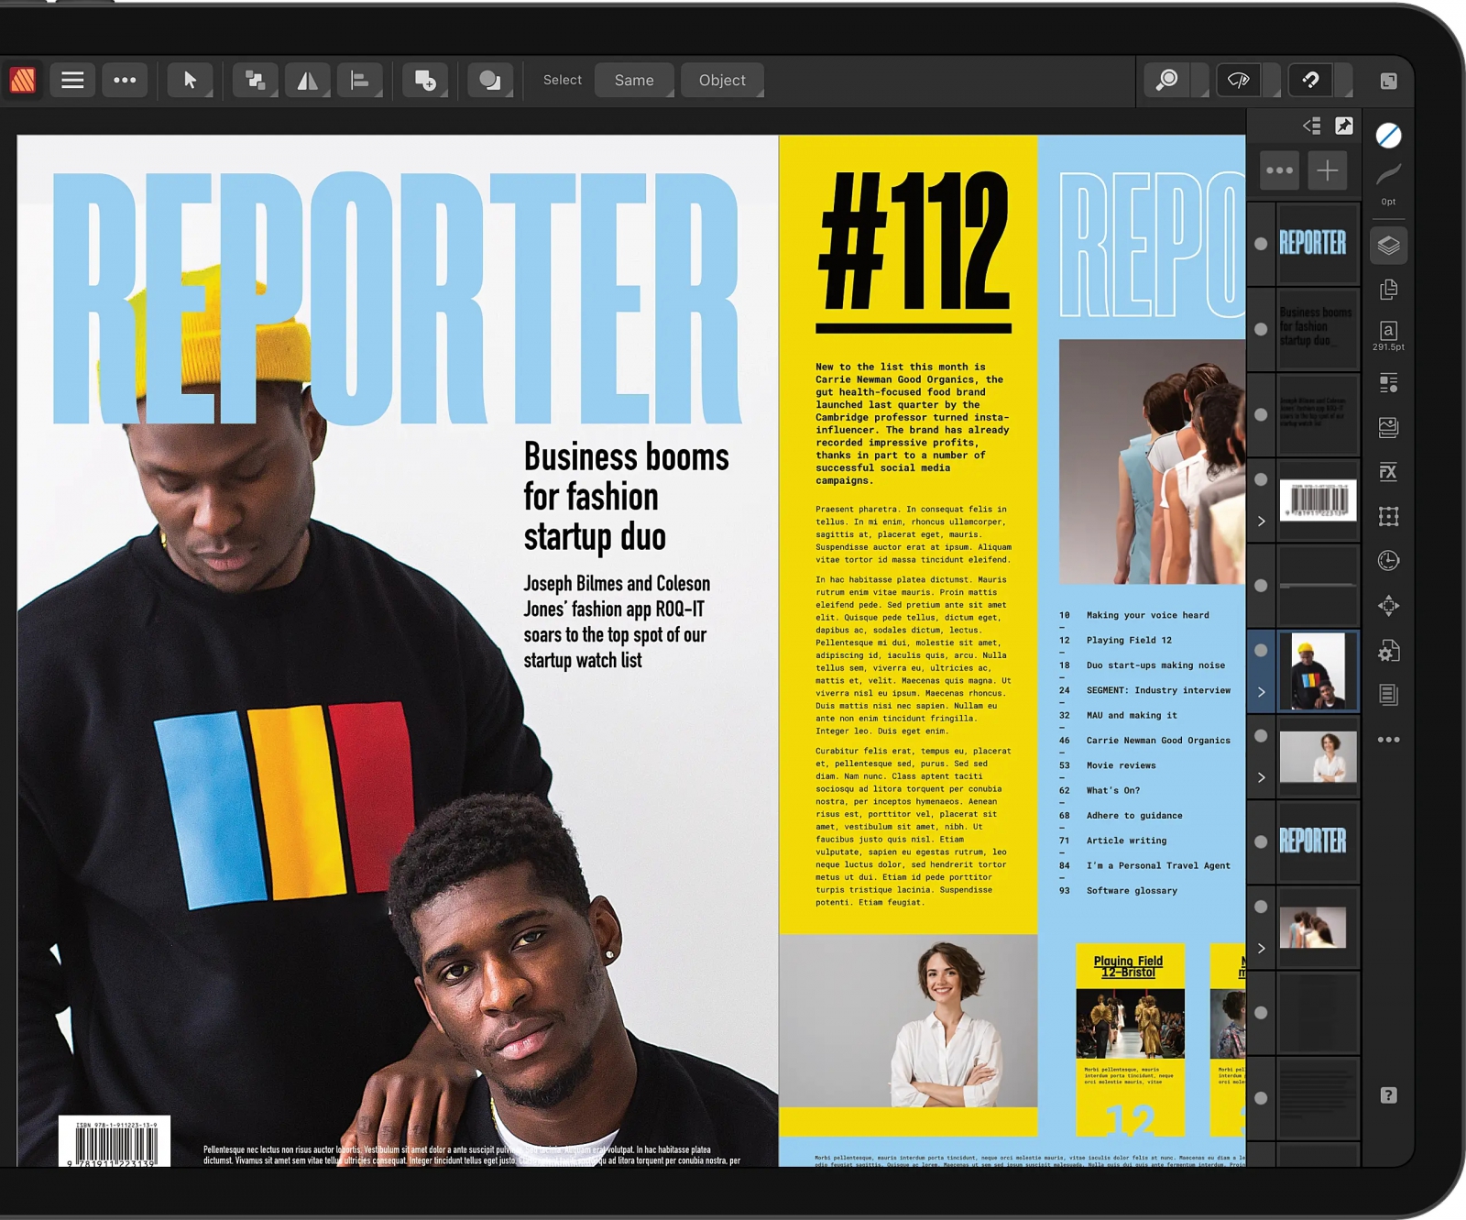Open the Transform studio icon
1466x1220 pixels.
(x=1388, y=517)
